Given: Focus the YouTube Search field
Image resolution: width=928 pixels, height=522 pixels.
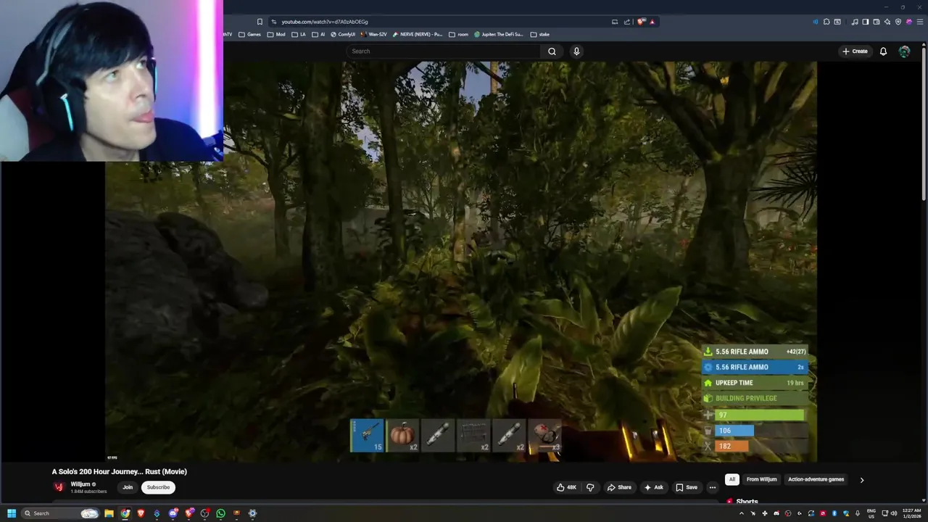Looking at the screenshot, I should pos(444,51).
